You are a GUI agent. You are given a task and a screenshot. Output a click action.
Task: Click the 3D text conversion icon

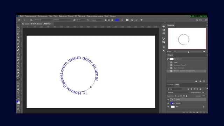click(141, 20)
